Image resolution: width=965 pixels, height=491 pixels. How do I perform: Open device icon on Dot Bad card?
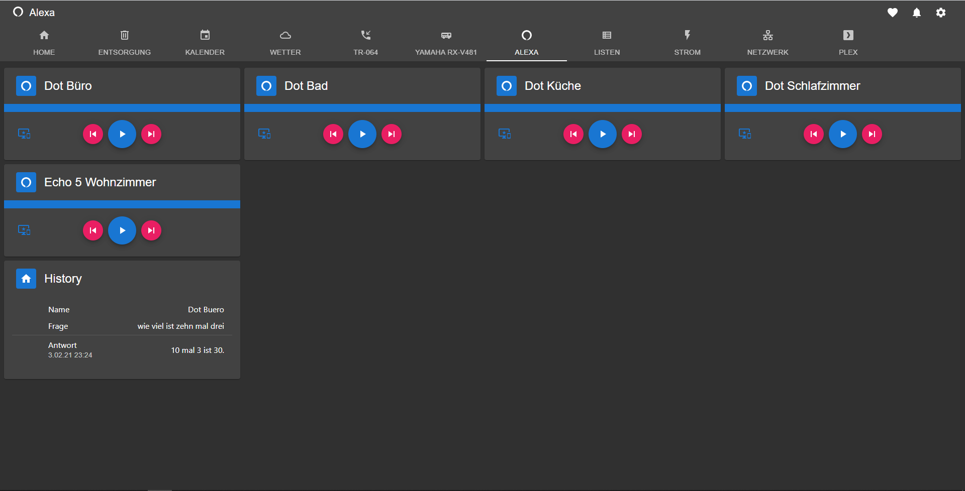tap(264, 134)
